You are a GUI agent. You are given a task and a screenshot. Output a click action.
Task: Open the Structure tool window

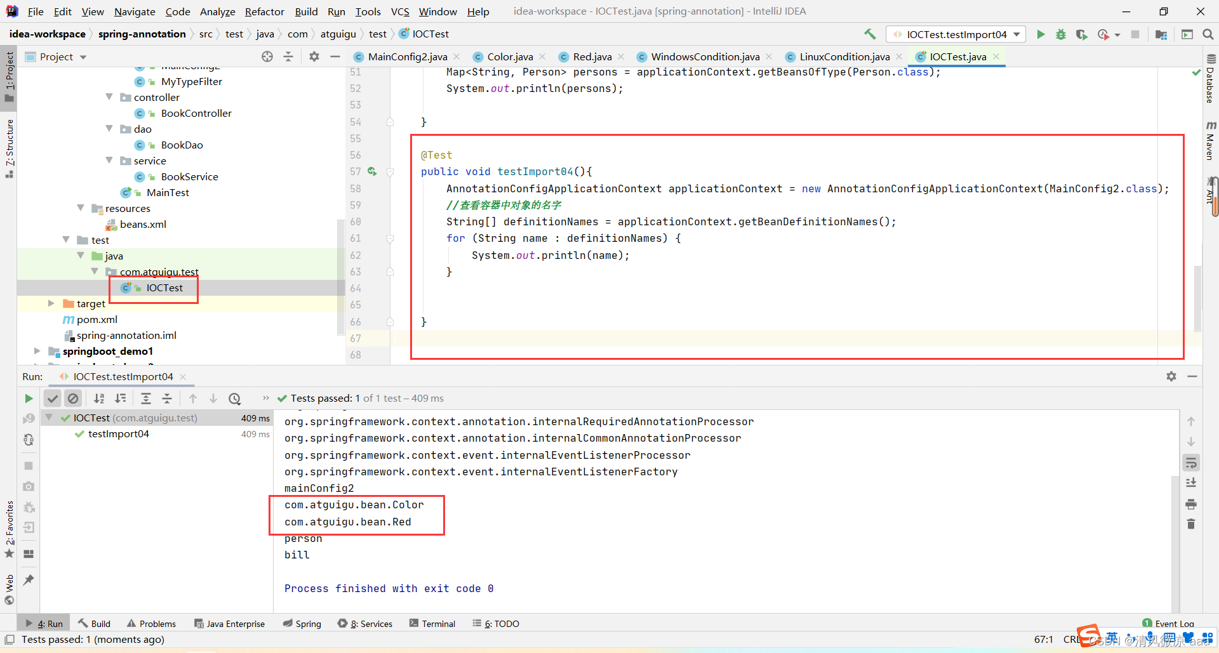(10, 148)
